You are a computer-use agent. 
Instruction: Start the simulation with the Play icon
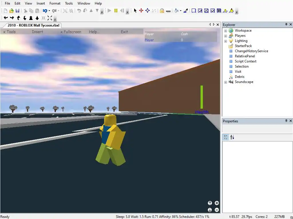coord(110,11)
